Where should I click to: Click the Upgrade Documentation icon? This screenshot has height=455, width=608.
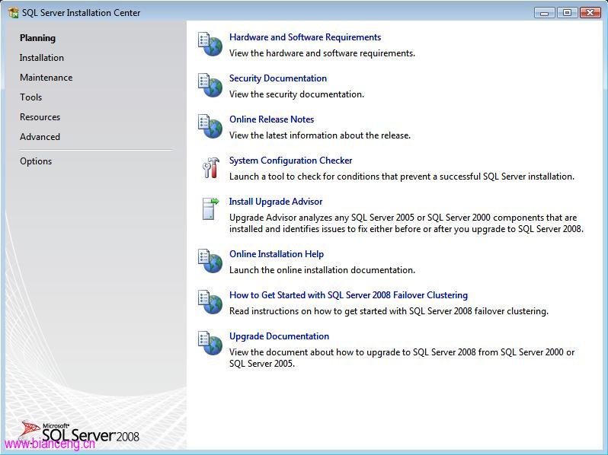coord(210,343)
